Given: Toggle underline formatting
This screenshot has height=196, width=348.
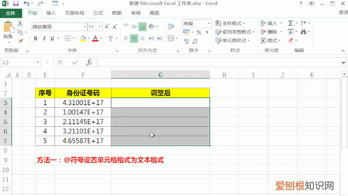Looking at the screenshot, I should coord(52,39).
